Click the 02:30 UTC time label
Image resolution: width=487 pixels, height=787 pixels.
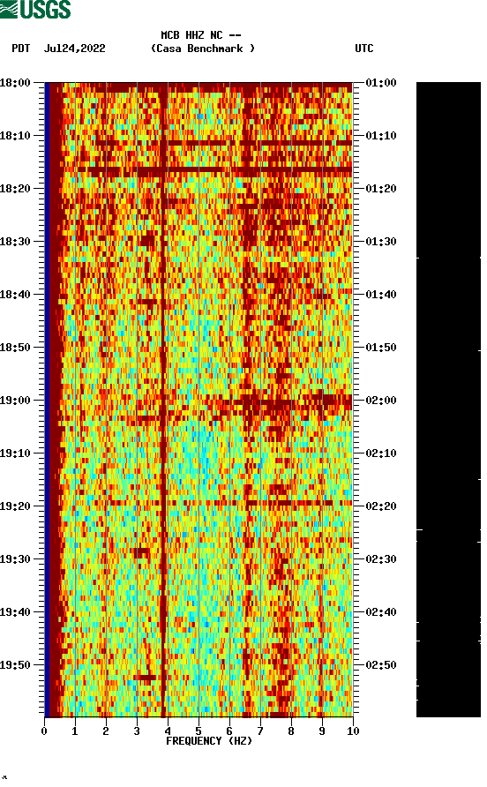point(381,559)
